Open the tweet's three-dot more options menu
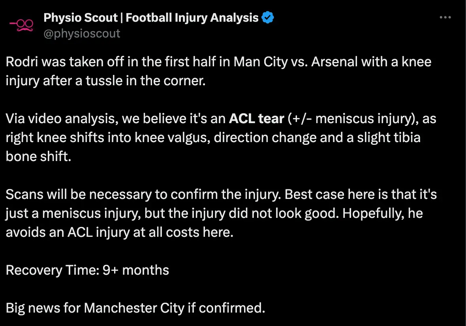The width and height of the screenshot is (466, 326). [445, 18]
